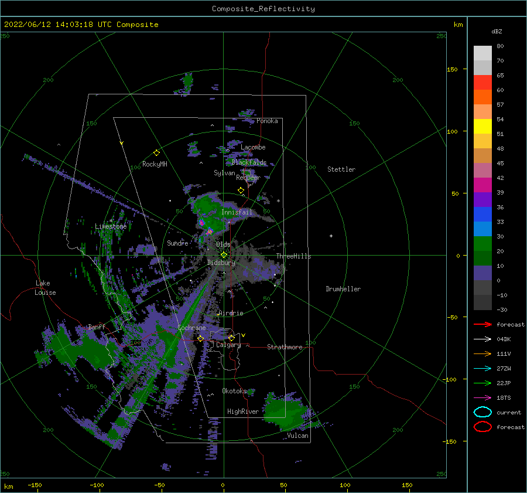Viewport: 527px width, 493px height.
Task: Click the orange 60 dBZ color swatch
Action: pyautogui.click(x=482, y=97)
